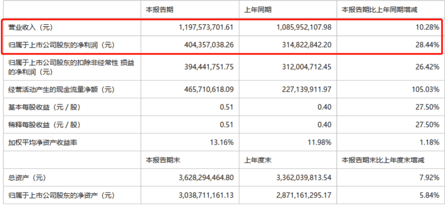The image size is (445, 205).
Task: Select the 归属于上市公司股东的净利润（元） label
Action: [x=61, y=44]
